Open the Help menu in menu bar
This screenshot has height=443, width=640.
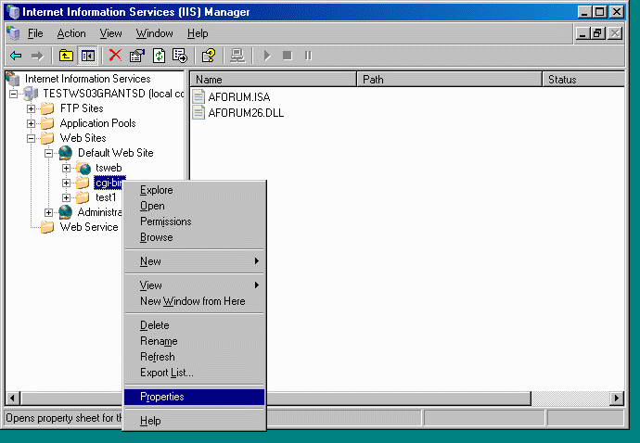pos(198,33)
